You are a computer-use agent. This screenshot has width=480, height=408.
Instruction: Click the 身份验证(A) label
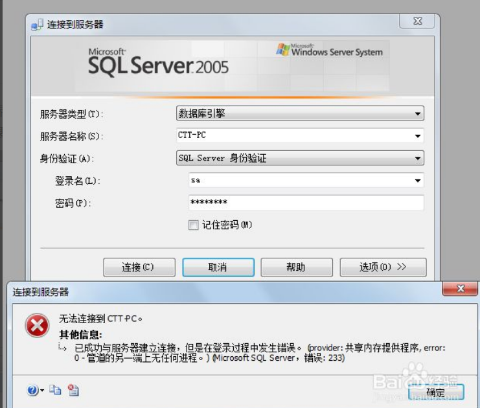pos(67,159)
